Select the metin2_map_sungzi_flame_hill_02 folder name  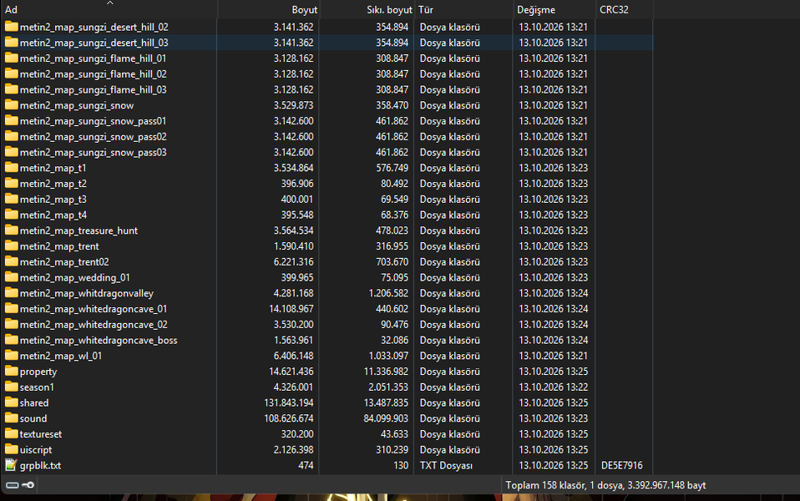coord(94,74)
